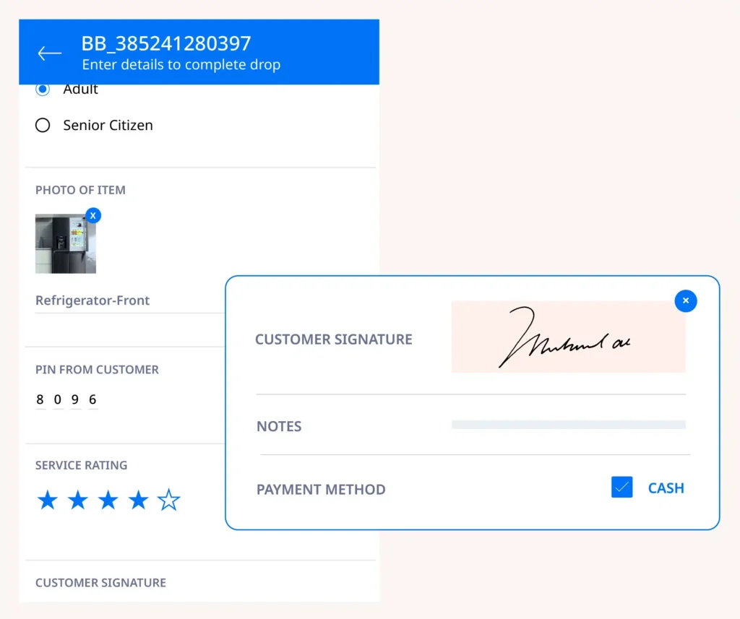
Task: Click the Notes input field
Action: coord(568,425)
